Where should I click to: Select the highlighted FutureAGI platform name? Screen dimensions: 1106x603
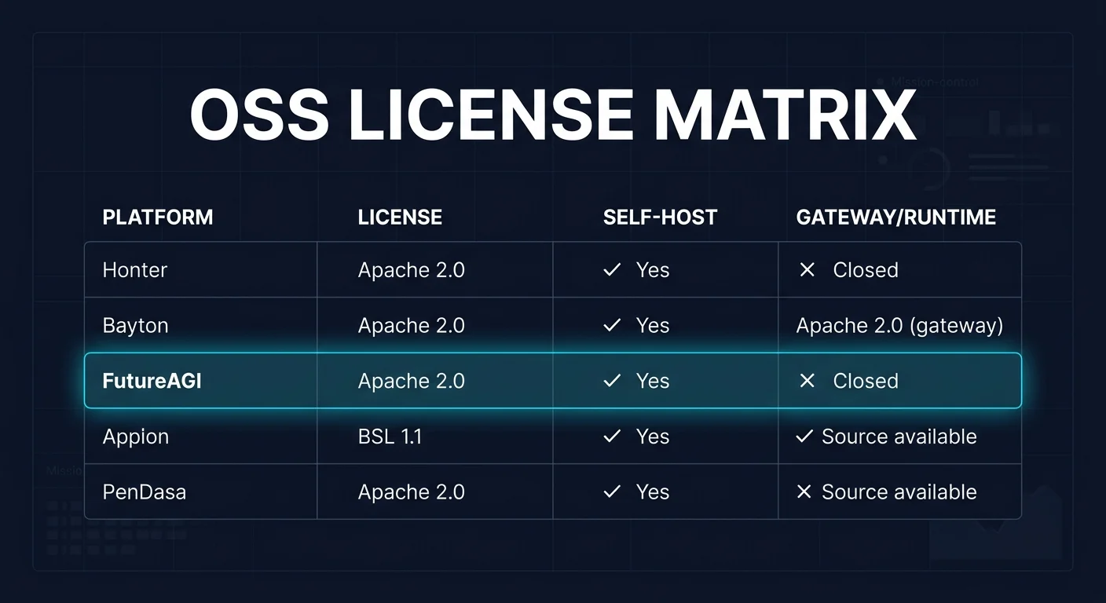pyautogui.click(x=152, y=381)
